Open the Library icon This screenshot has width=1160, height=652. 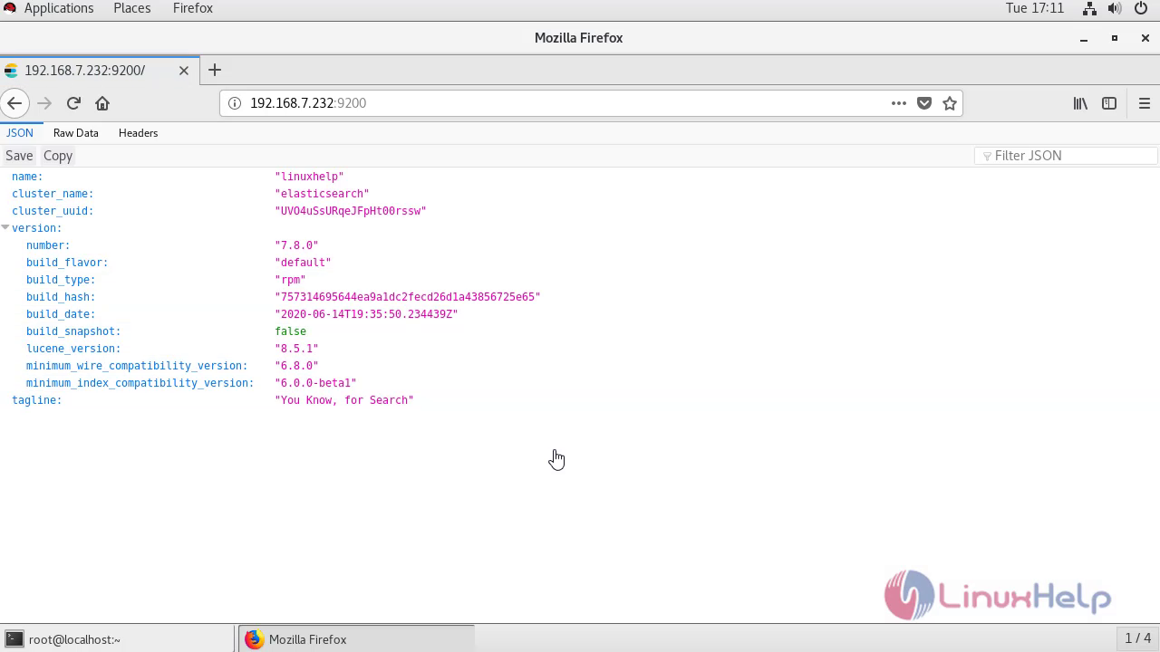pos(1080,103)
